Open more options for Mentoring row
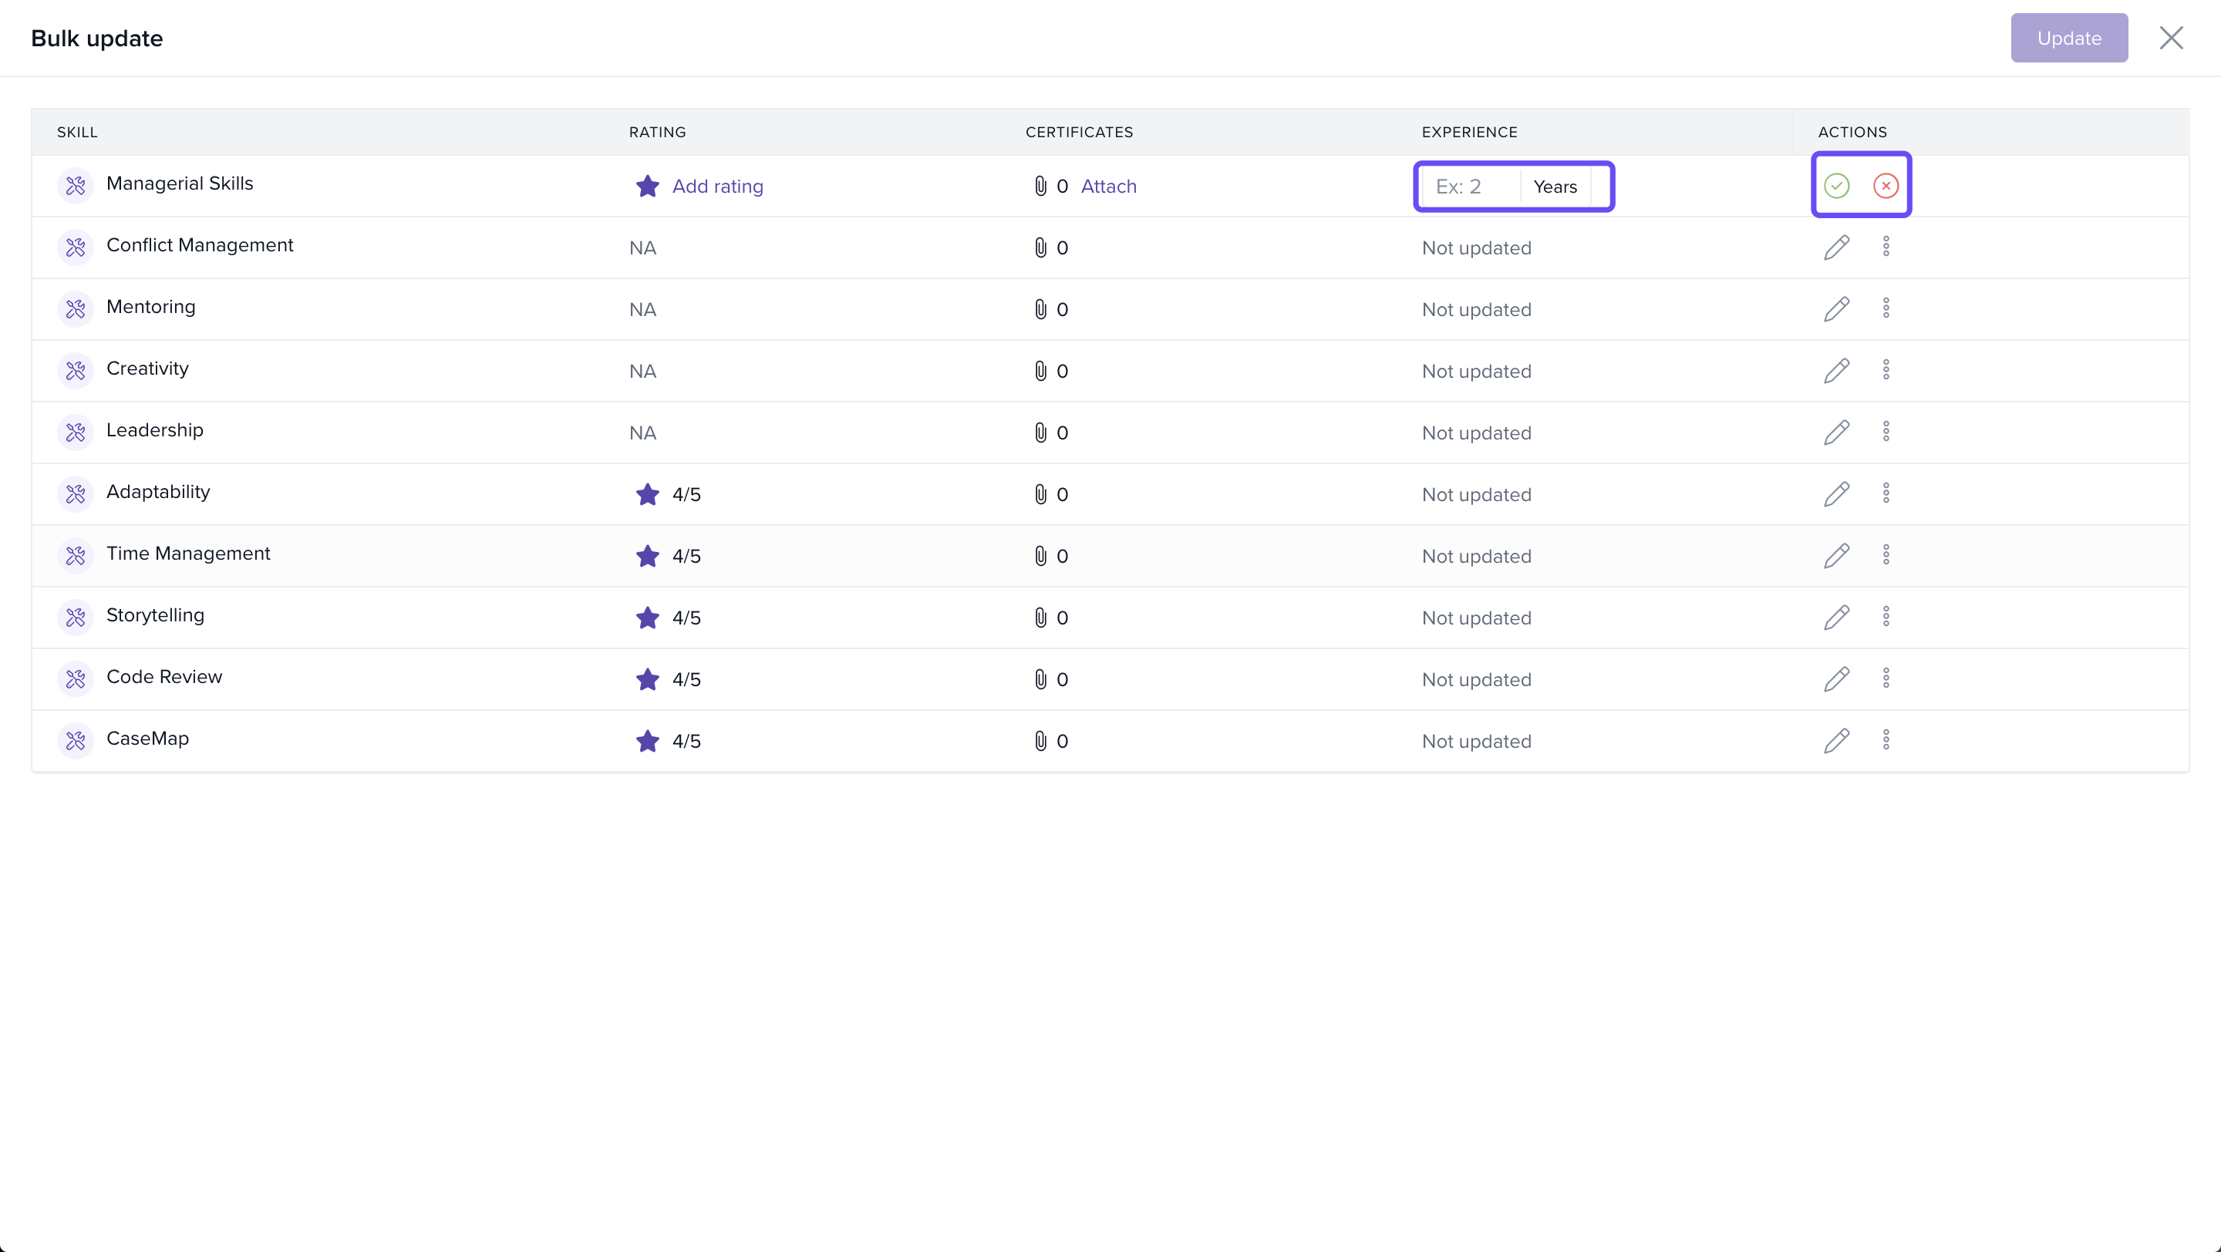2221x1252 pixels. tap(1886, 308)
